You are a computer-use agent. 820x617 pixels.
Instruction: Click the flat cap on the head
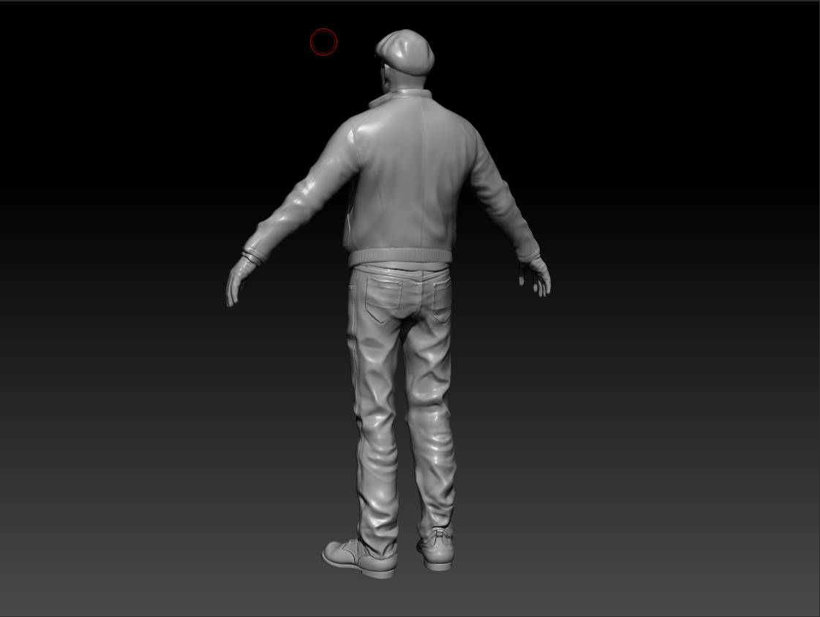point(406,50)
